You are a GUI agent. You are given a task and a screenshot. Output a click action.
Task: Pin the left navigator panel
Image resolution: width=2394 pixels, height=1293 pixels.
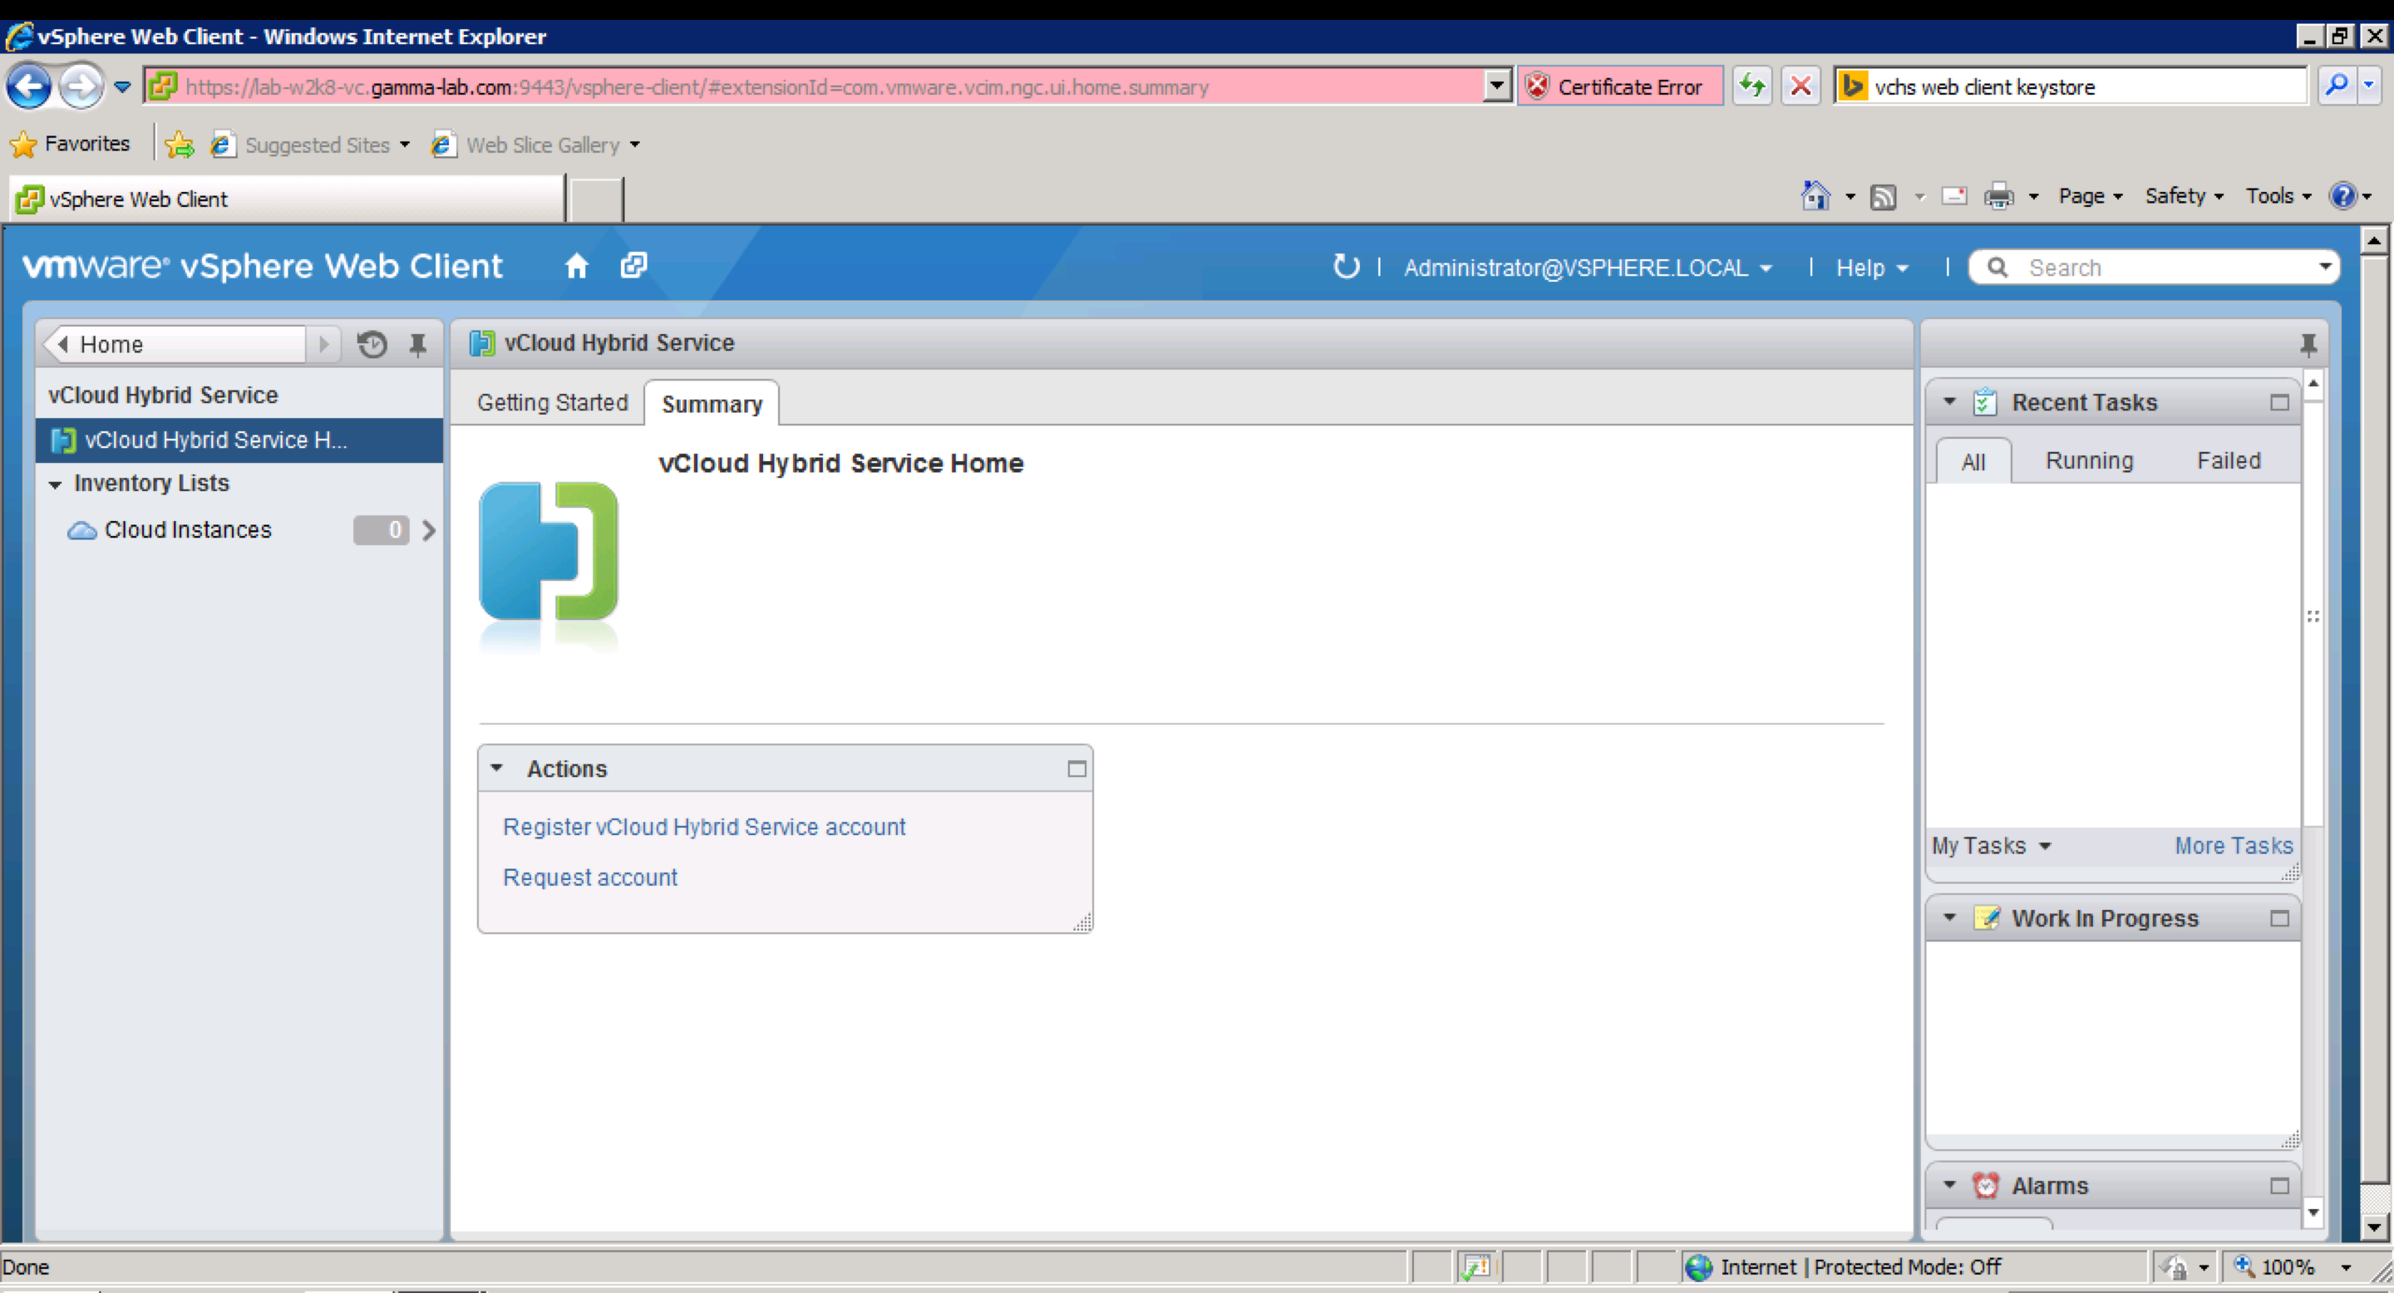point(418,345)
